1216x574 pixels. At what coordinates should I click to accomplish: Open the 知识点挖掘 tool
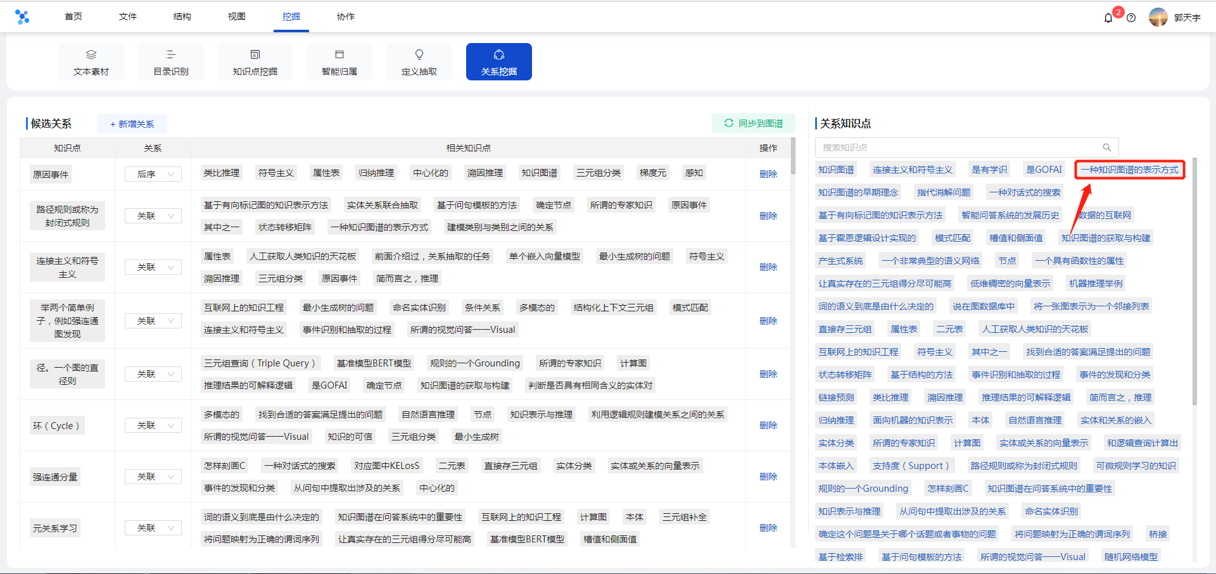255,62
